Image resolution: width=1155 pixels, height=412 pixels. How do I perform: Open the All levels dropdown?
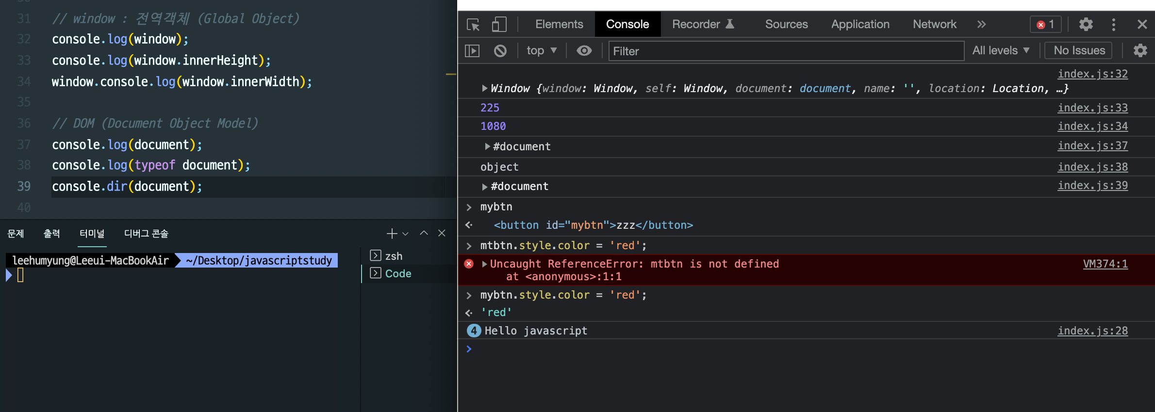[1001, 50]
